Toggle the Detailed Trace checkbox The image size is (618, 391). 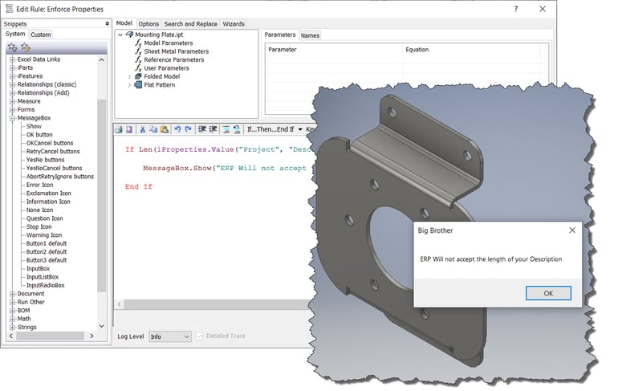(x=199, y=336)
